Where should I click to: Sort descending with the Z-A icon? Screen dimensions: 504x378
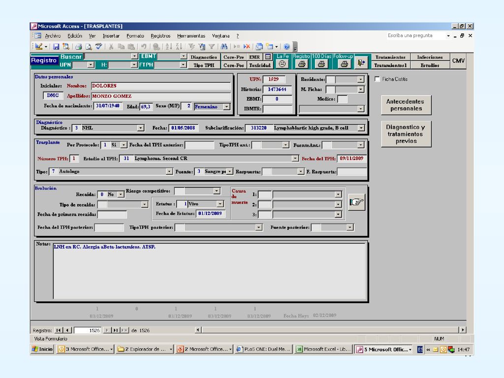(179, 47)
